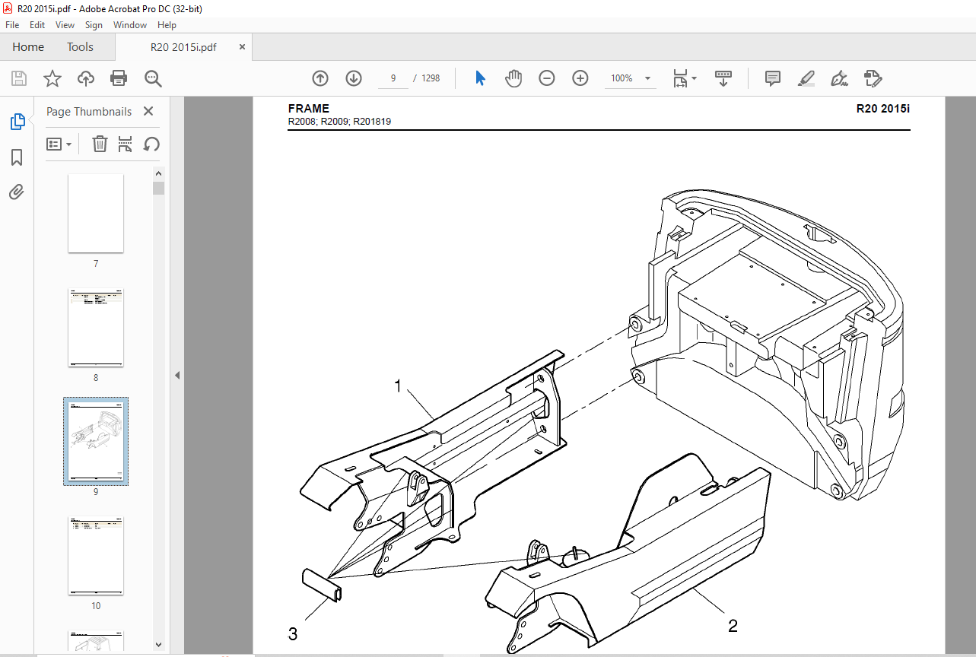Click part callout number 2

pyautogui.click(x=733, y=626)
